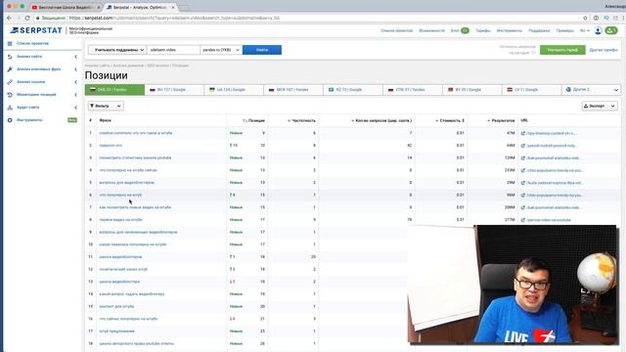
Task: Click the Serpstat logo
Action: point(36,30)
